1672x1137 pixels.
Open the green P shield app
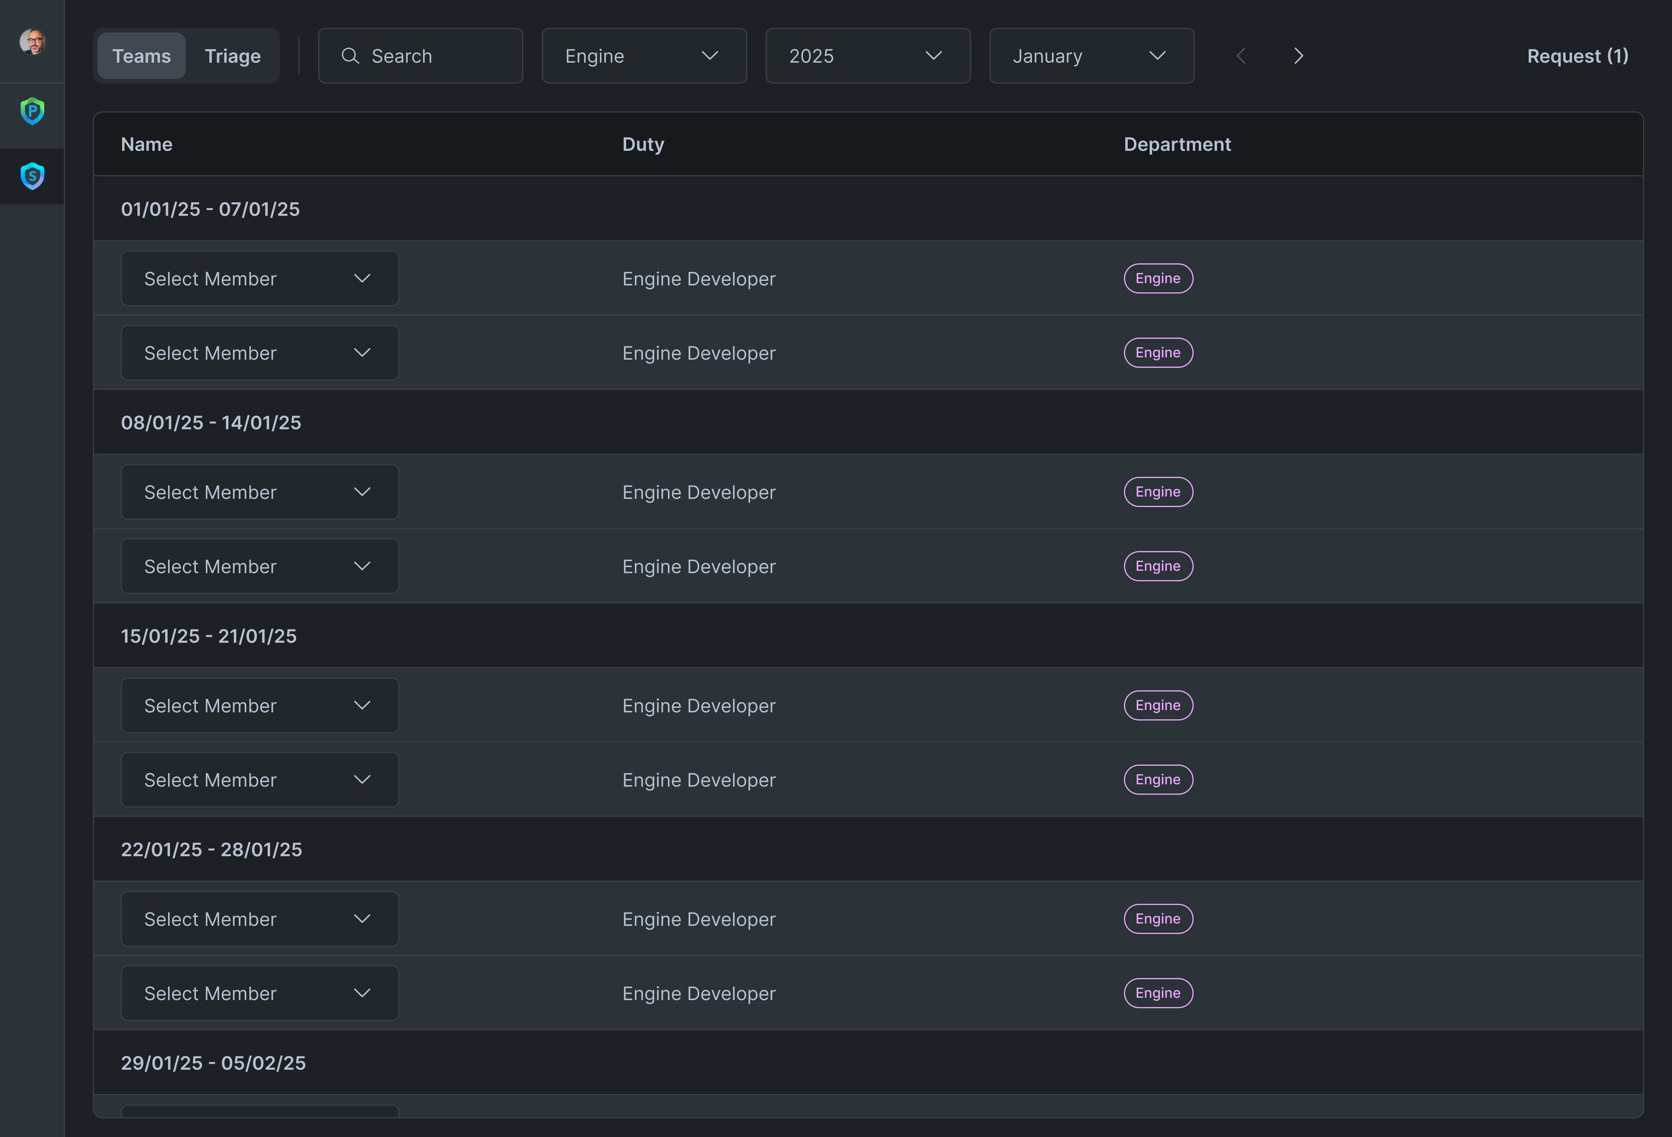33,111
